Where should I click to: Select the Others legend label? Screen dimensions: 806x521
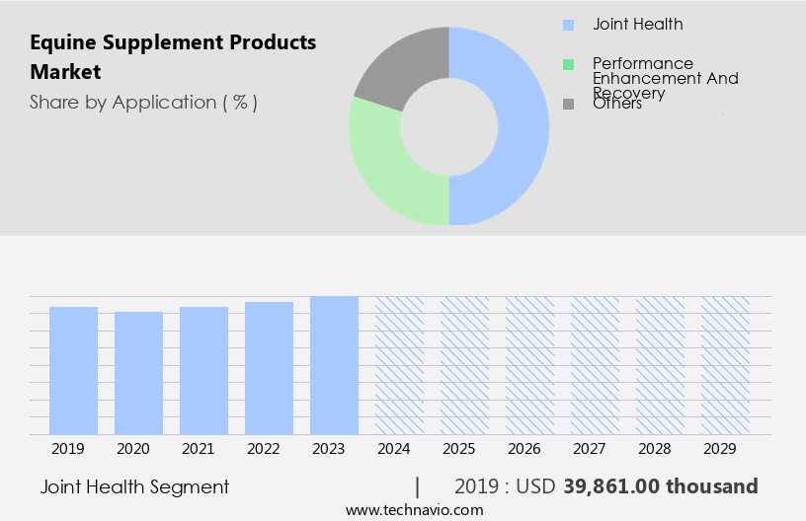(x=617, y=104)
